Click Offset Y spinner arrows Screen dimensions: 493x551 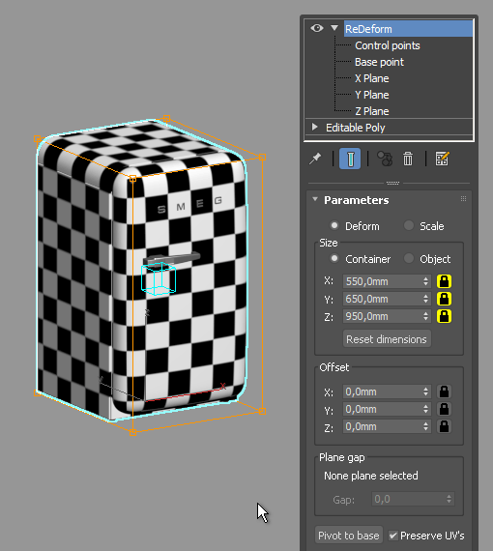tap(426, 409)
